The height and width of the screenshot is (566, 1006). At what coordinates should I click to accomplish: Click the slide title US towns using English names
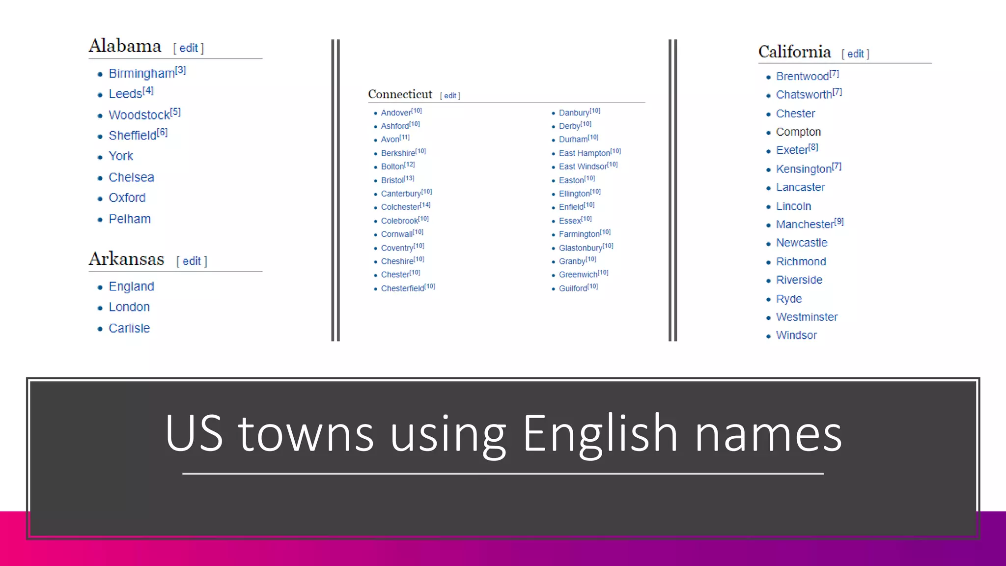pos(503,433)
